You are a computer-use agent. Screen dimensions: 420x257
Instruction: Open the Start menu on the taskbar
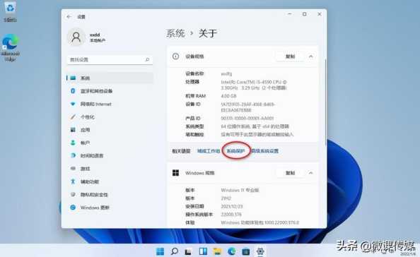click(x=161, y=251)
